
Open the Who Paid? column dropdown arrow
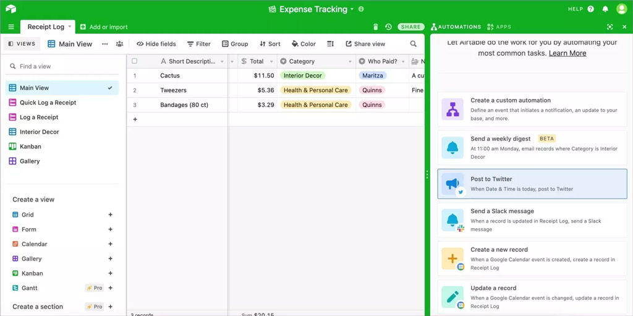pyautogui.click(x=403, y=61)
